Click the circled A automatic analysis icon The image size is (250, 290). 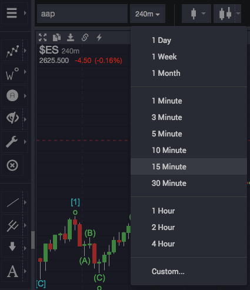pyautogui.click(x=12, y=95)
